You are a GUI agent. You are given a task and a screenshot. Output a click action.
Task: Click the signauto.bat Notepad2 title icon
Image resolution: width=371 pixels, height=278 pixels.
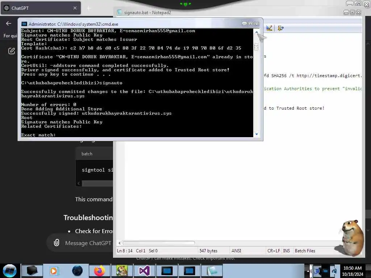[x=120, y=12]
